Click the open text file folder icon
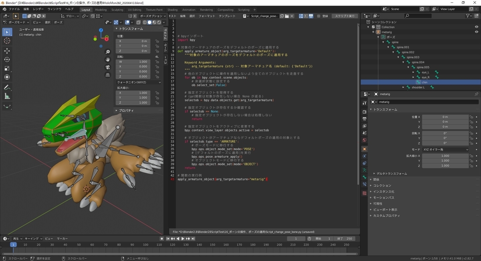This screenshot has height=261, width=481. tap(287, 16)
